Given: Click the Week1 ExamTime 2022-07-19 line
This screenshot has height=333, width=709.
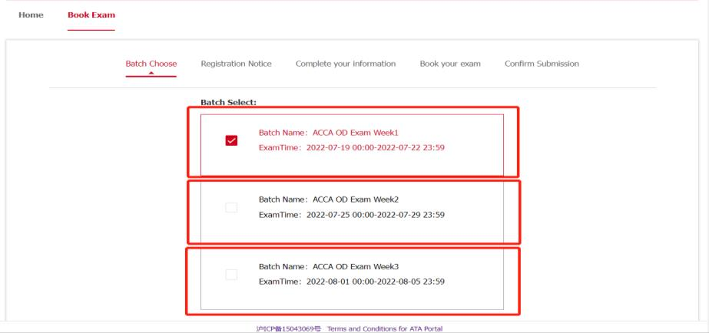Looking at the screenshot, I should (351, 148).
